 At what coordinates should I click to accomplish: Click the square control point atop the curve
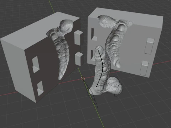98,47
